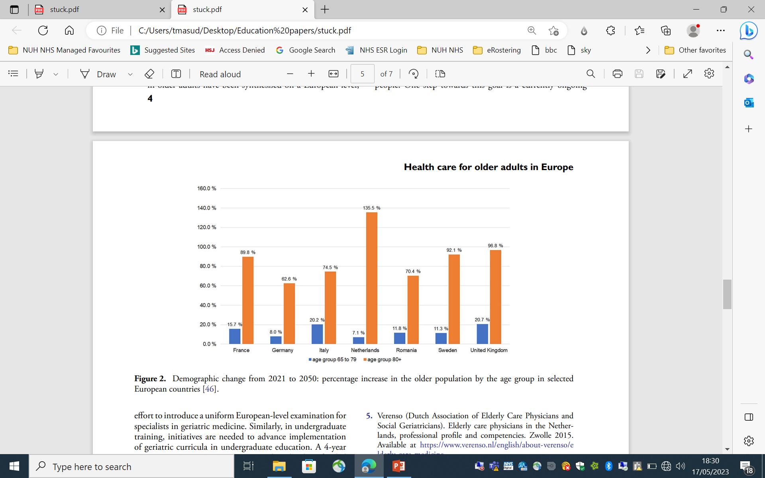The width and height of the screenshot is (765, 478).
Task: Open the verenso.nl reference link
Action: point(496,445)
